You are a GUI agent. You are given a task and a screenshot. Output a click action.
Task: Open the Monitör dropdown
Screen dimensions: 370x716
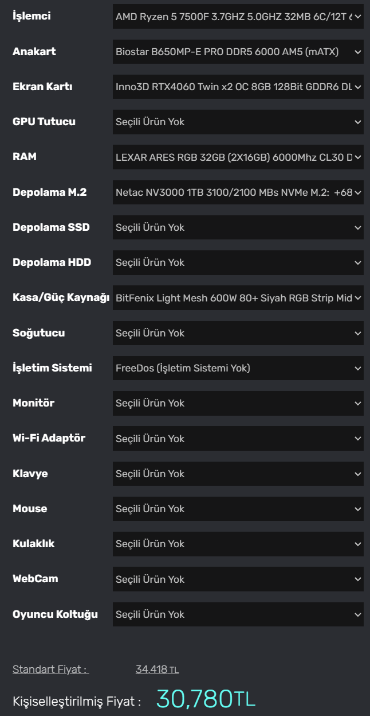point(238,403)
